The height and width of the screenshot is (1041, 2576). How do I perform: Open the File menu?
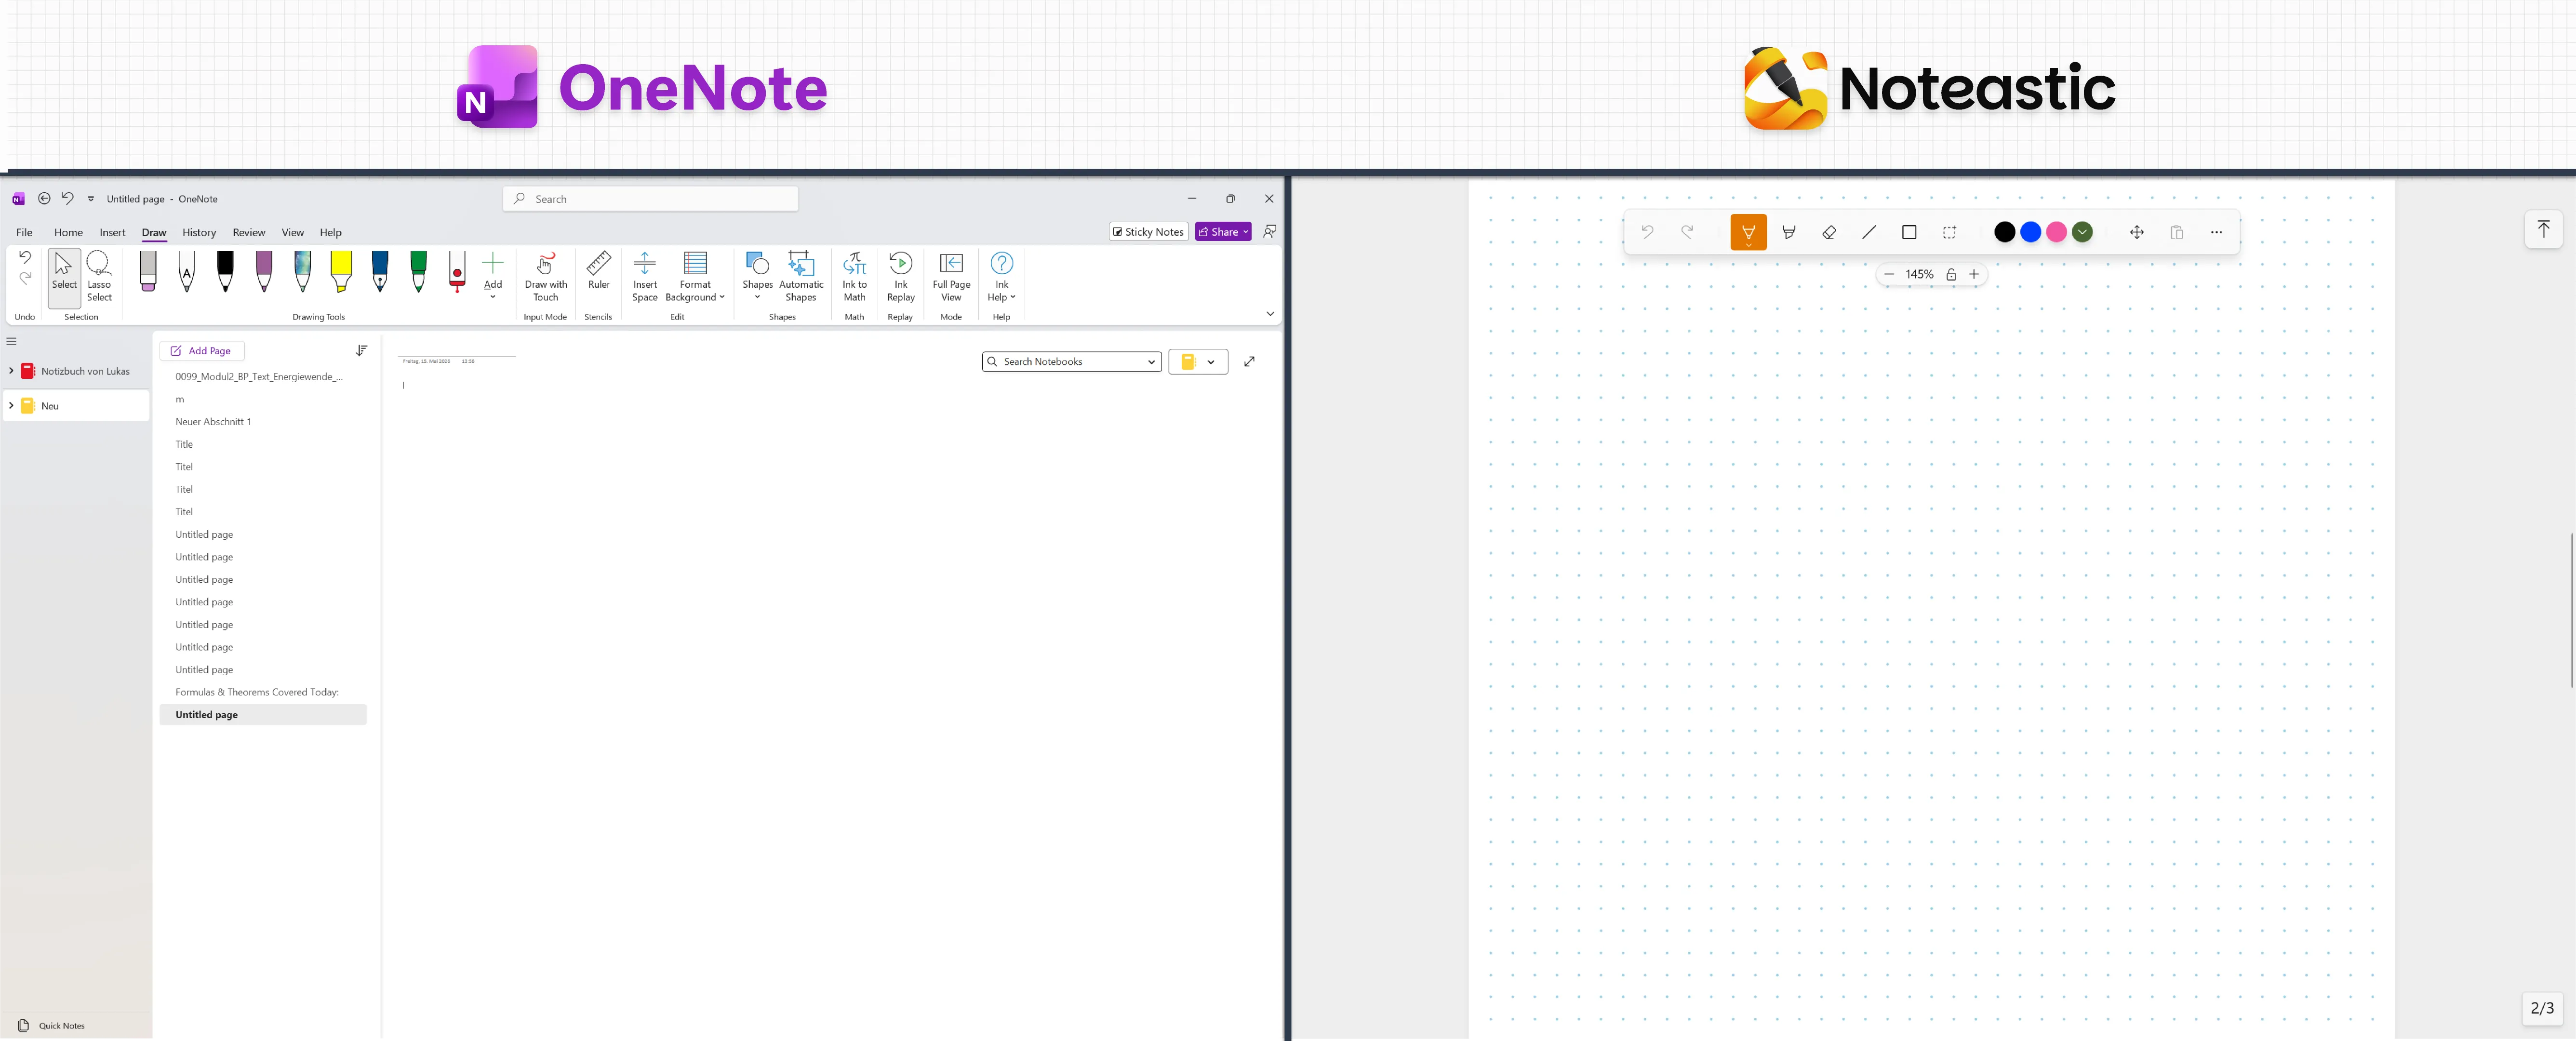click(24, 232)
